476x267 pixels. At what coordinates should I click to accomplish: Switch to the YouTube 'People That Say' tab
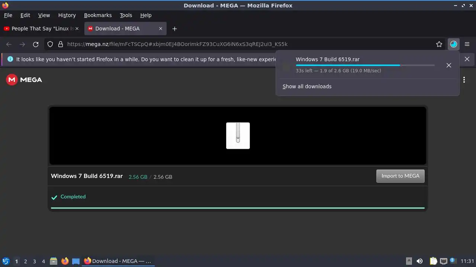coord(42,29)
